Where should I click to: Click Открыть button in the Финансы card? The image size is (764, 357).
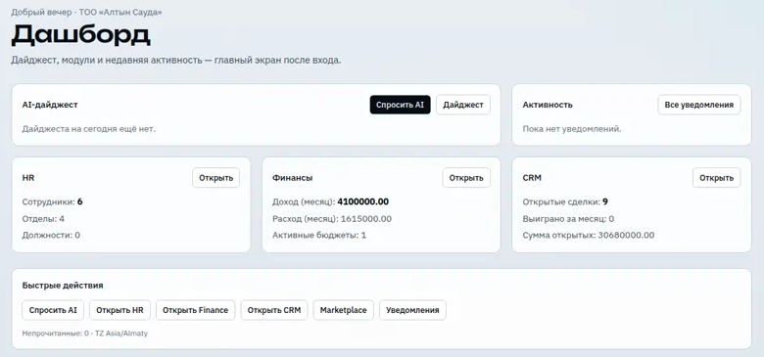(466, 178)
